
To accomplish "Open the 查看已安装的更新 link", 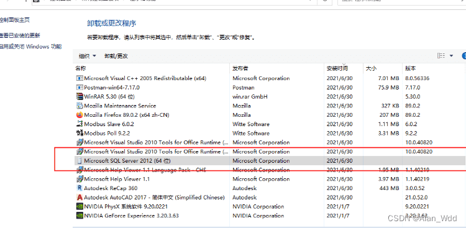I will (x=20, y=35).
